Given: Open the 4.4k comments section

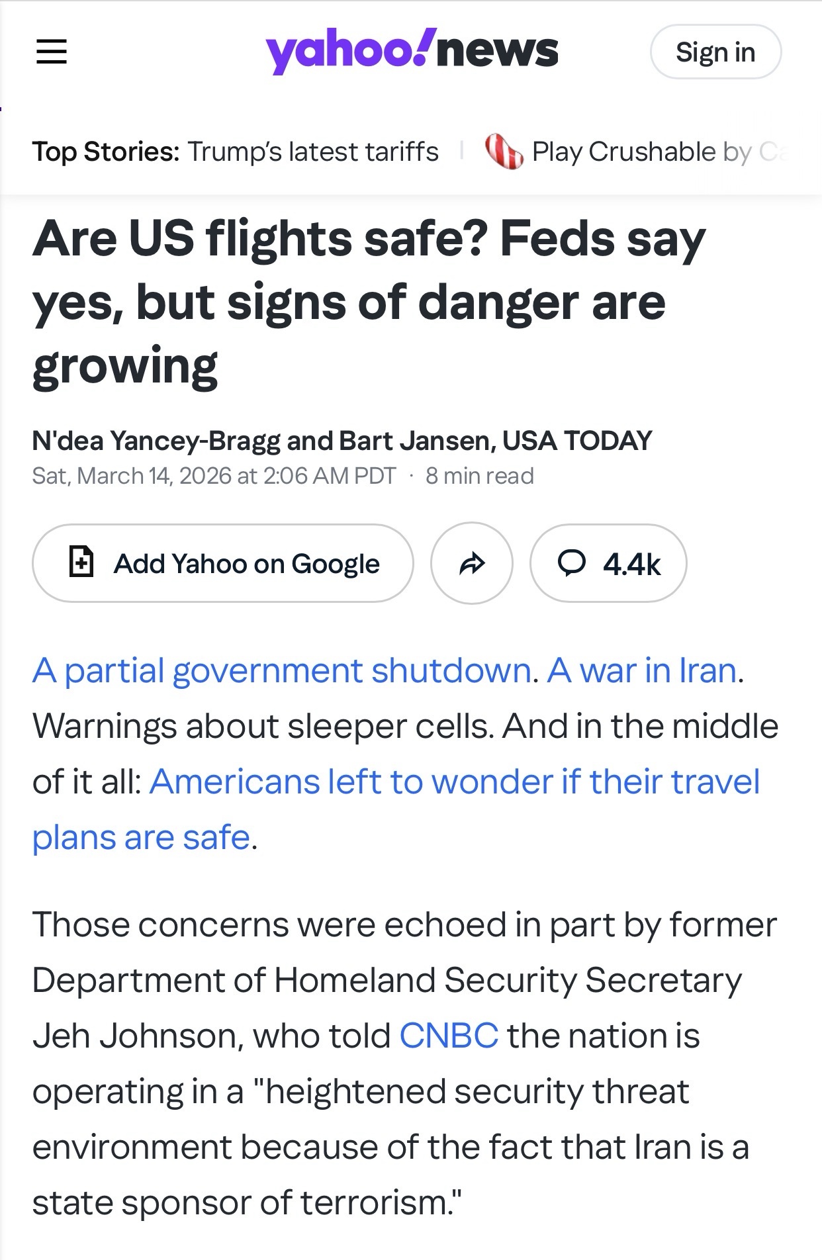Looking at the screenshot, I should pos(608,563).
